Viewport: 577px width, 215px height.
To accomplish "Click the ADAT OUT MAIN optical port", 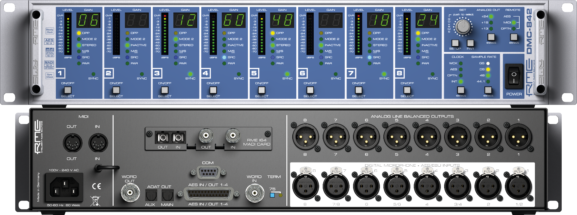I will [x=167, y=196].
